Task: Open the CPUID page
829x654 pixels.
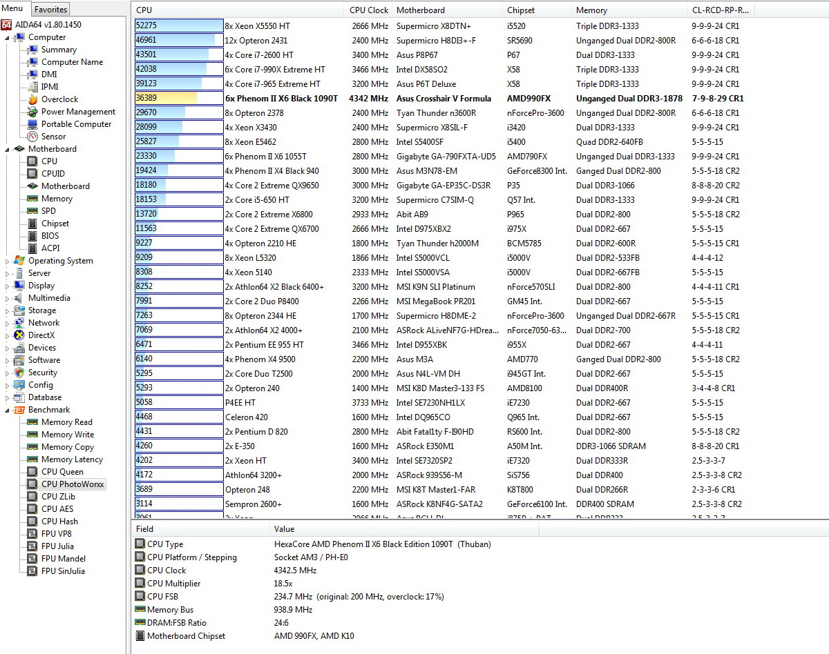Action: pyautogui.click(x=53, y=174)
